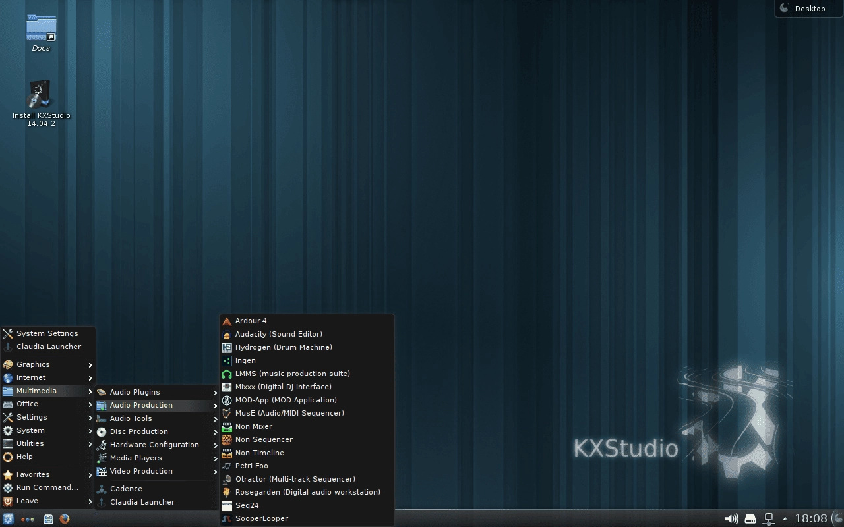844x527 pixels.
Task: Show hidden tray icons with the up arrow
Action: click(785, 518)
